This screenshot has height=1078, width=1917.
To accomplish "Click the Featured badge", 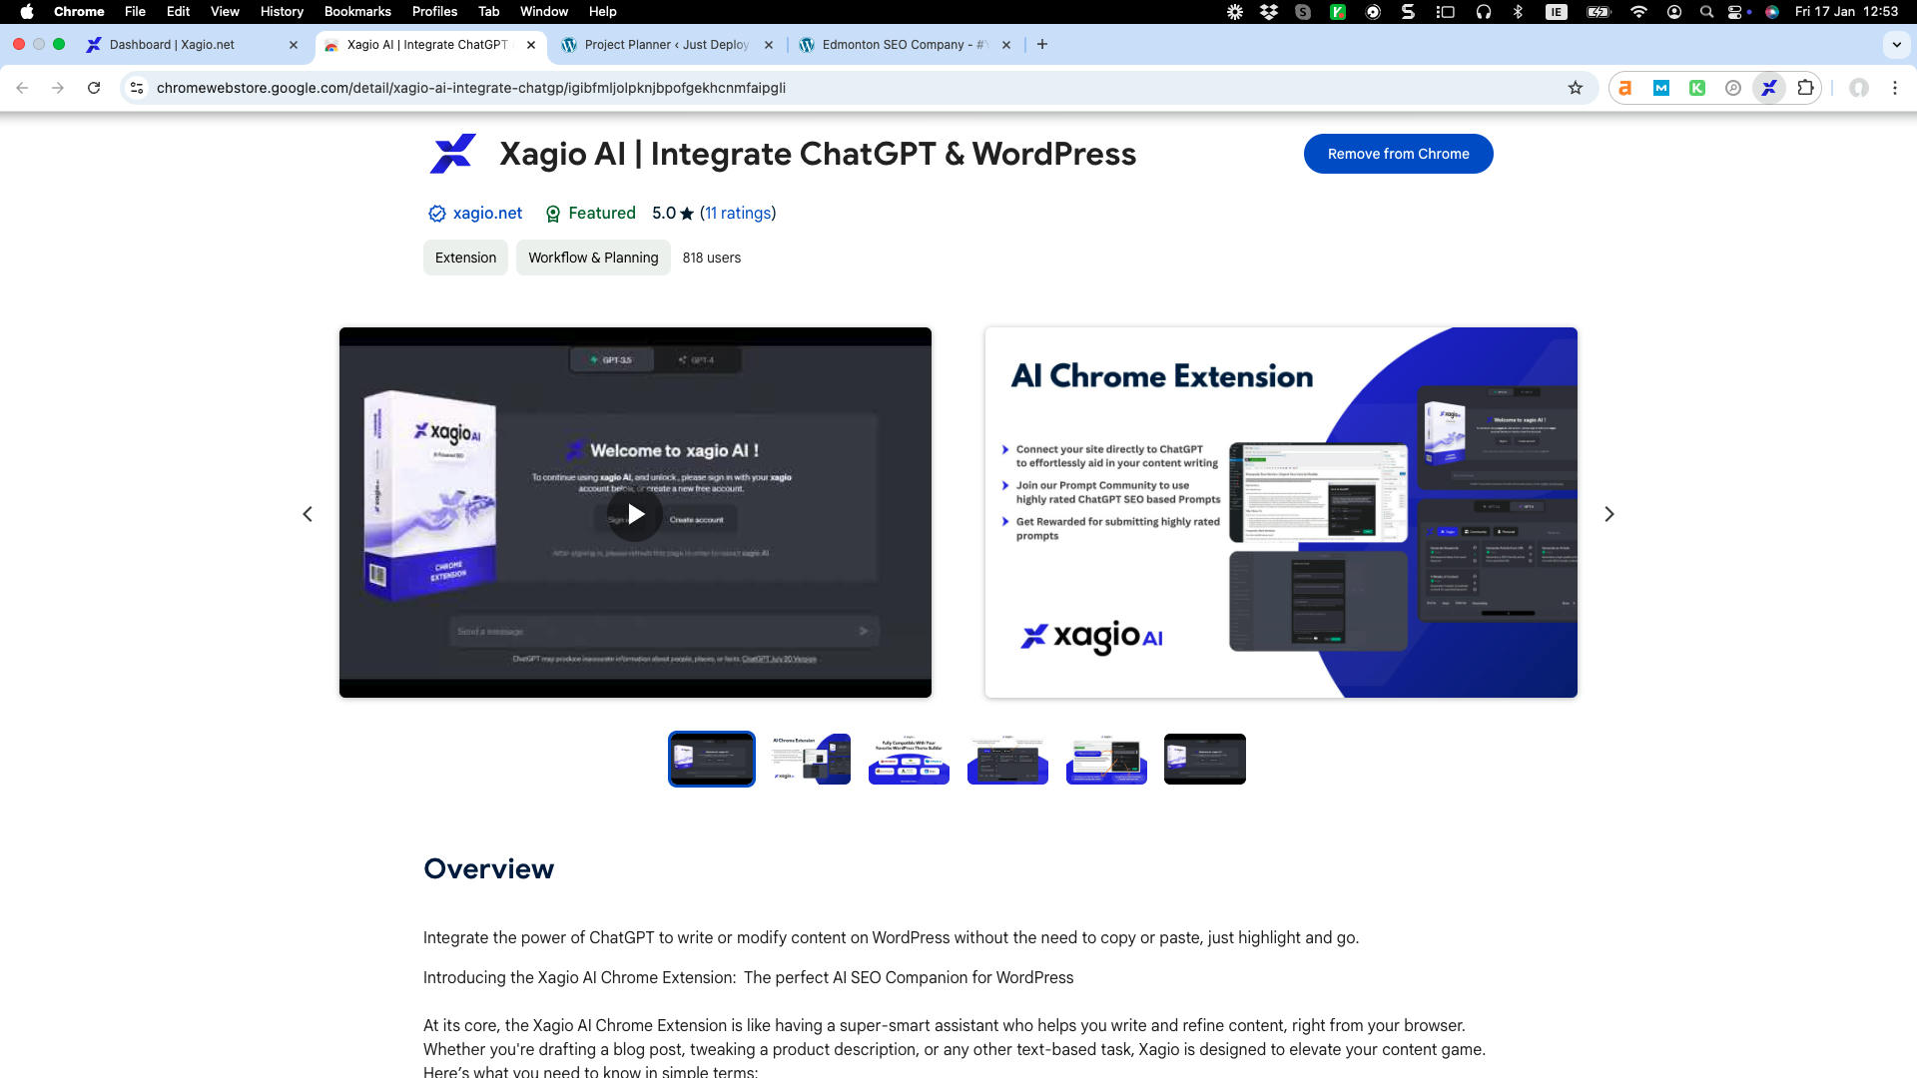I will click(590, 213).
